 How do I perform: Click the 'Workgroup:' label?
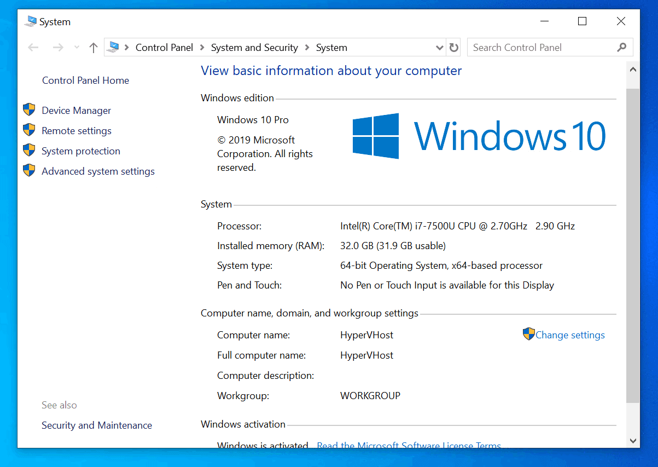(x=243, y=395)
